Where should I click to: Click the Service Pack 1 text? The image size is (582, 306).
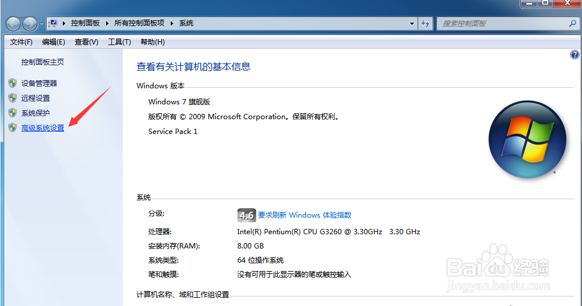[173, 131]
